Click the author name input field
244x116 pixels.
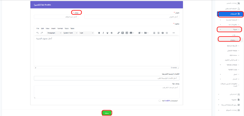(x=56, y=17)
